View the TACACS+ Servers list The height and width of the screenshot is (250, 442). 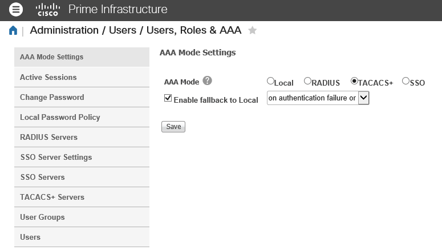click(52, 197)
